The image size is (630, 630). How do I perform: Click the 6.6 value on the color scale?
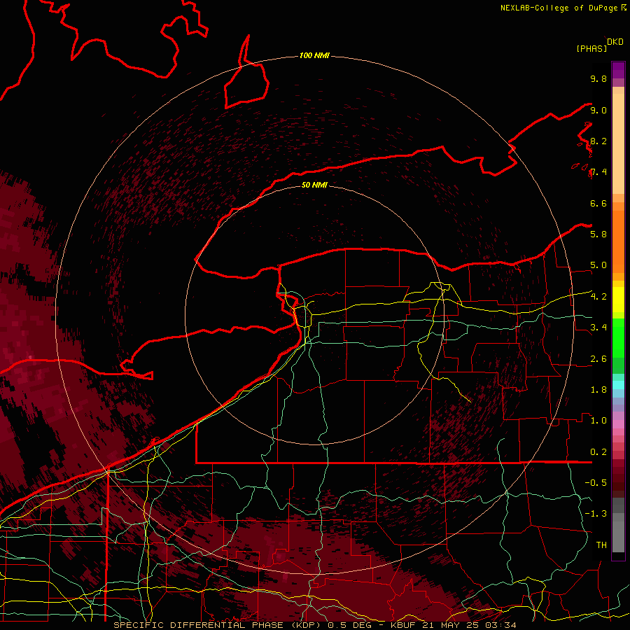coord(598,203)
